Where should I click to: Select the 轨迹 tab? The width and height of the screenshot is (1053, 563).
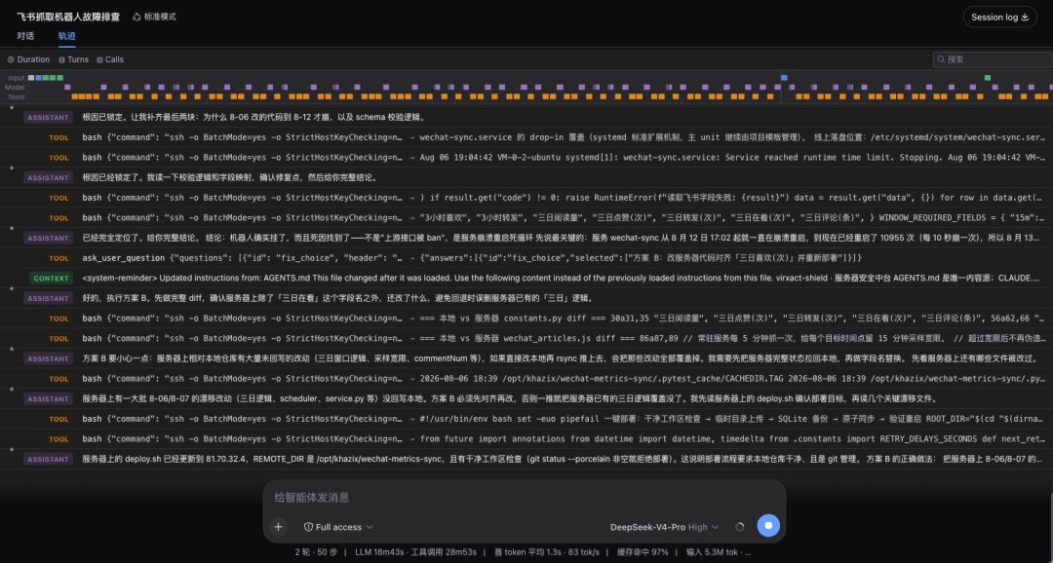[66, 36]
